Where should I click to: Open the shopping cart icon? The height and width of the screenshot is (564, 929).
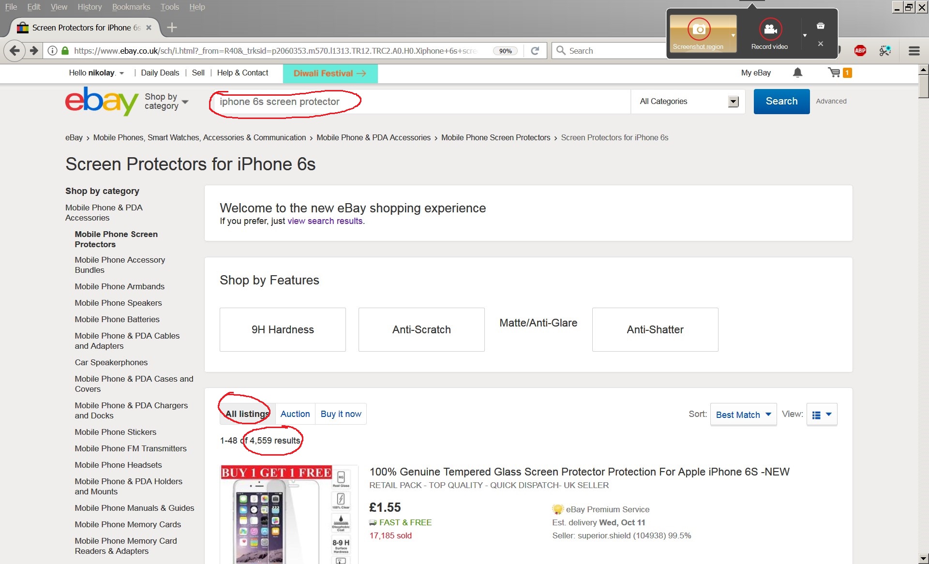[834, 73]
